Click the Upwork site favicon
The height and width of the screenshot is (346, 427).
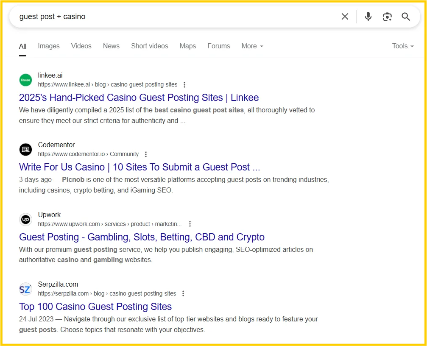tap(25, 219)
